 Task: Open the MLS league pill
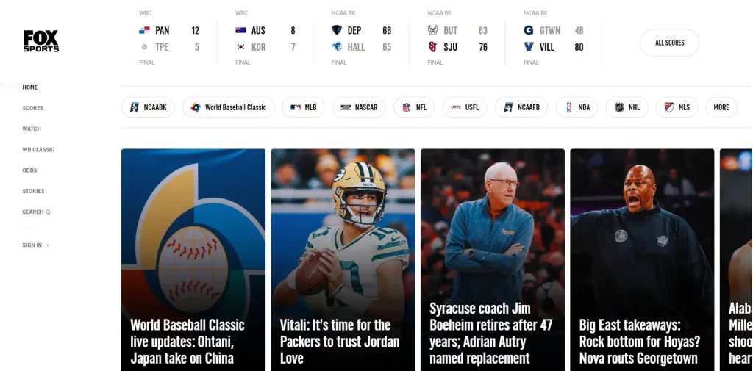coord(677,107)
